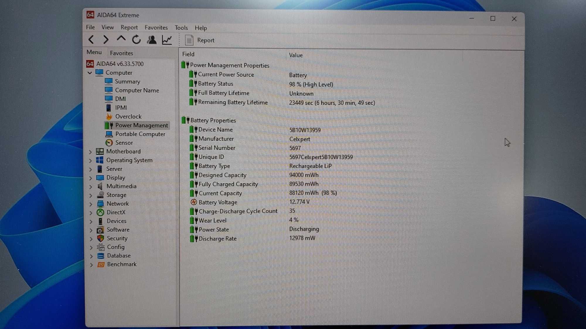Select the Remaining Battery Lifetime row
The height and width of the screenshot is (329, 586).
click(x=282, y=102)
